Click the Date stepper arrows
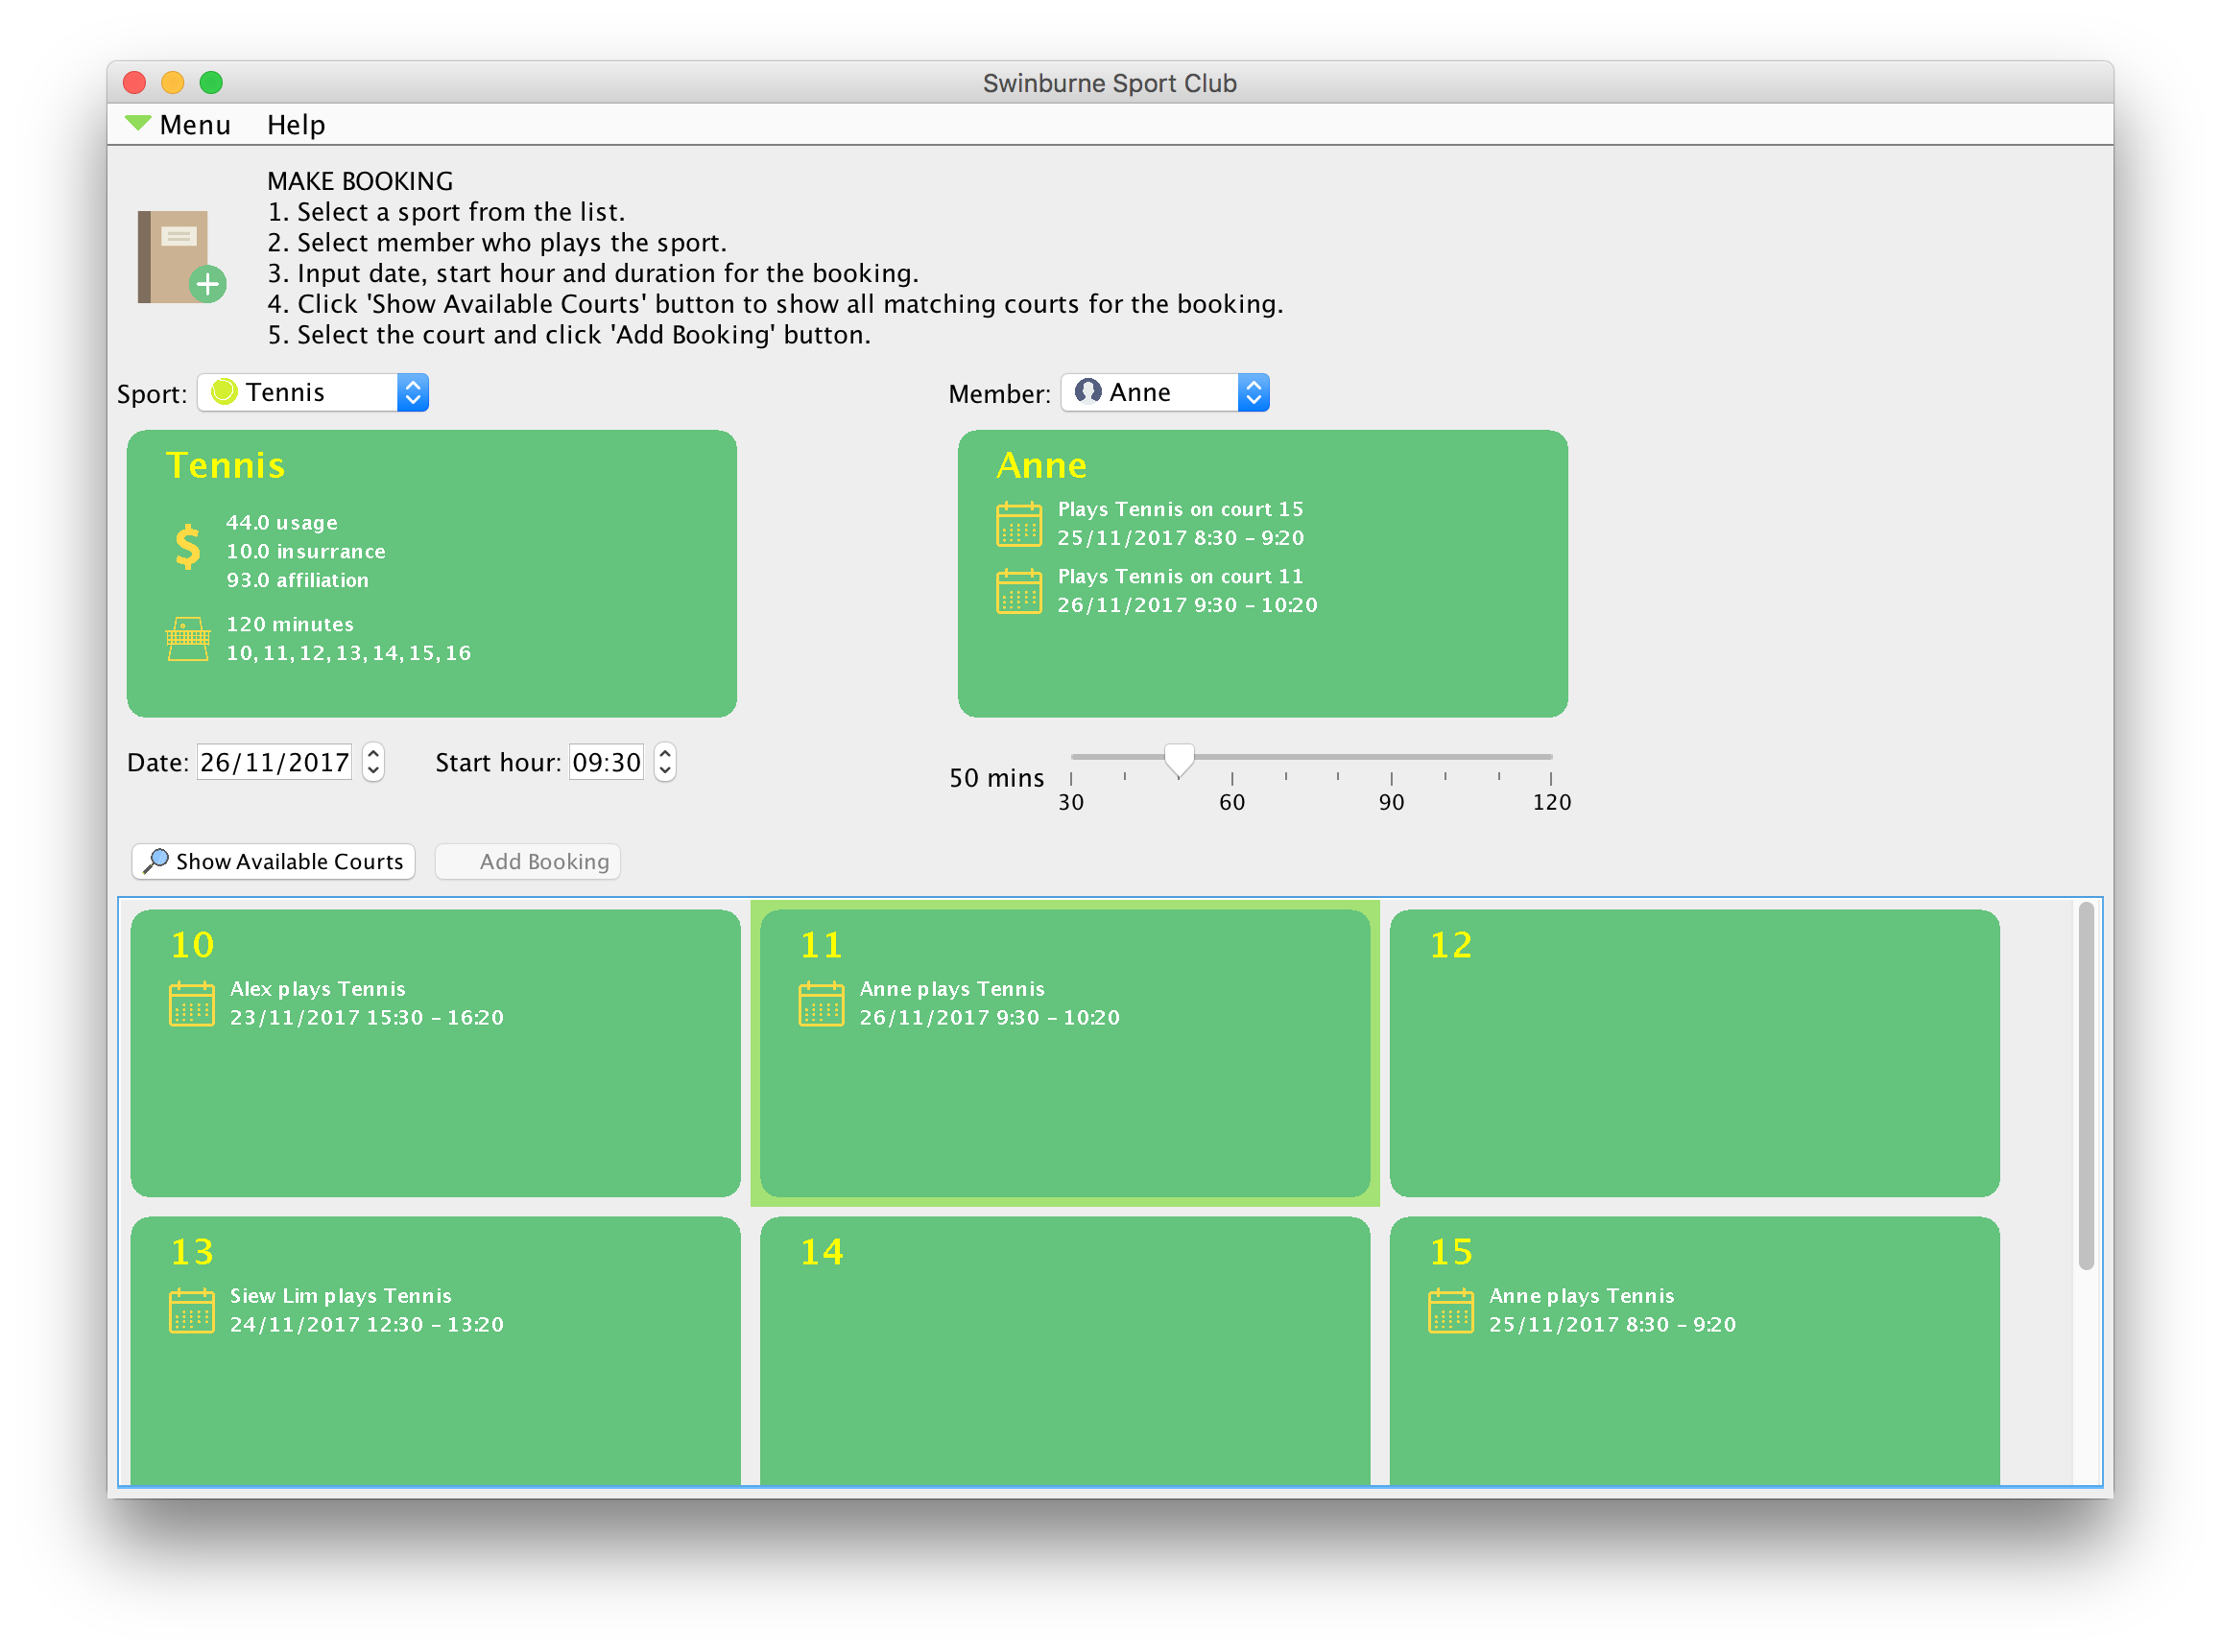 click(x=373, y=762)
